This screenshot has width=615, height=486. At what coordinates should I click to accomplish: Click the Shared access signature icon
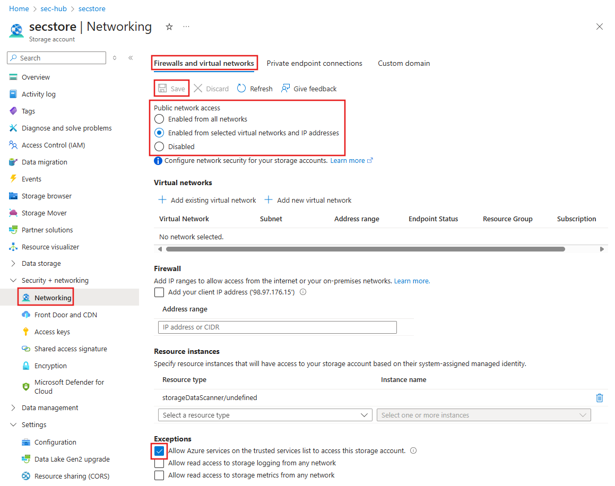click(26, 349)
